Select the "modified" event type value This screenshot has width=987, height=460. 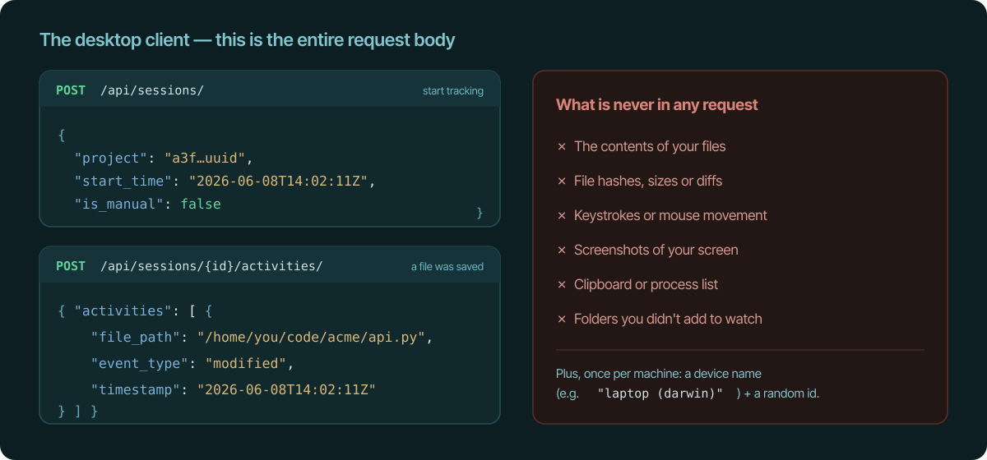coord(247,363)
